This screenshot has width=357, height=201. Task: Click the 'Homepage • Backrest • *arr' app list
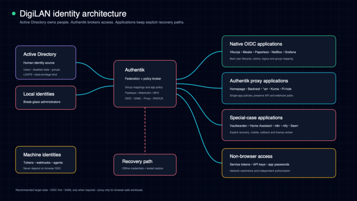point(260,89)
